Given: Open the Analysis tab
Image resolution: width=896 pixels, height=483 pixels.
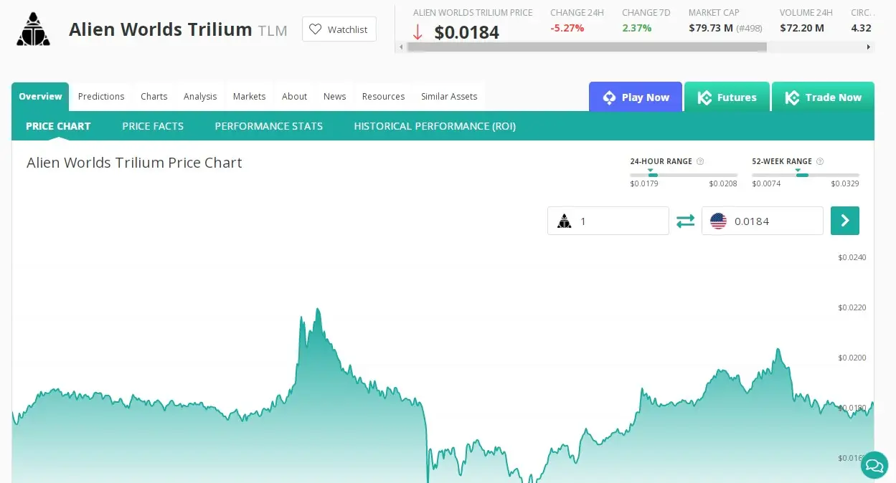Looking at the screenshot, I should point(200,97).
